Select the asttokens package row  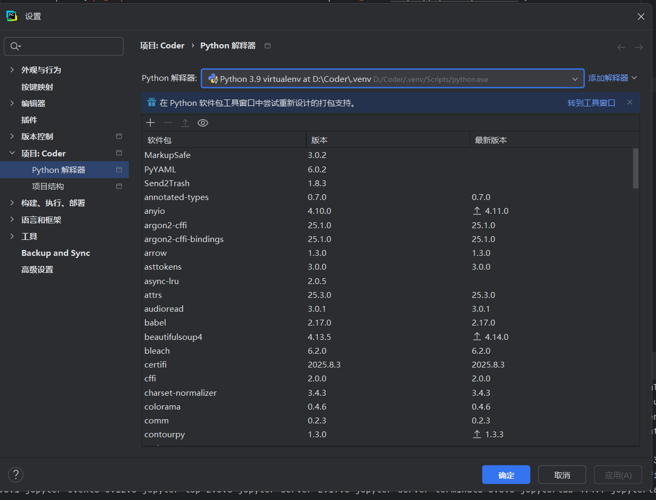(387, 267)
